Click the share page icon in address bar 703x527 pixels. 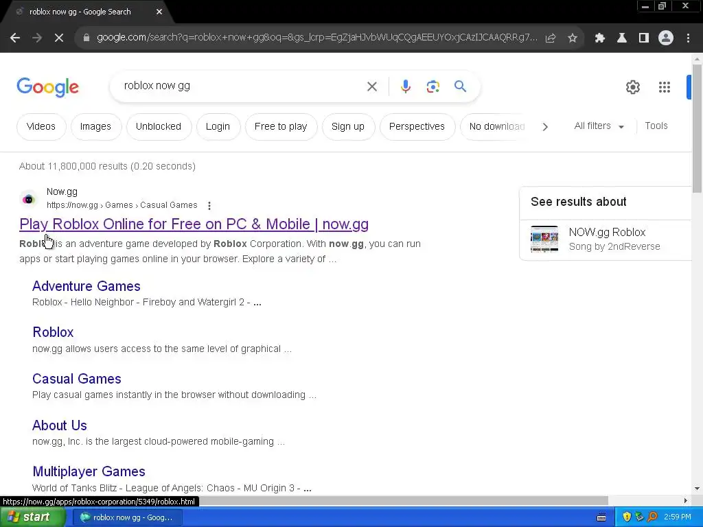coord(551,38)
